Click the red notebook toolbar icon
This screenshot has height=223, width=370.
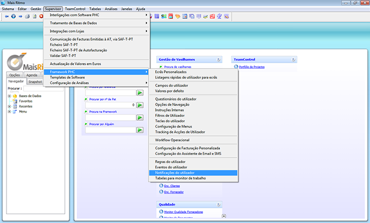coord(212,16)
